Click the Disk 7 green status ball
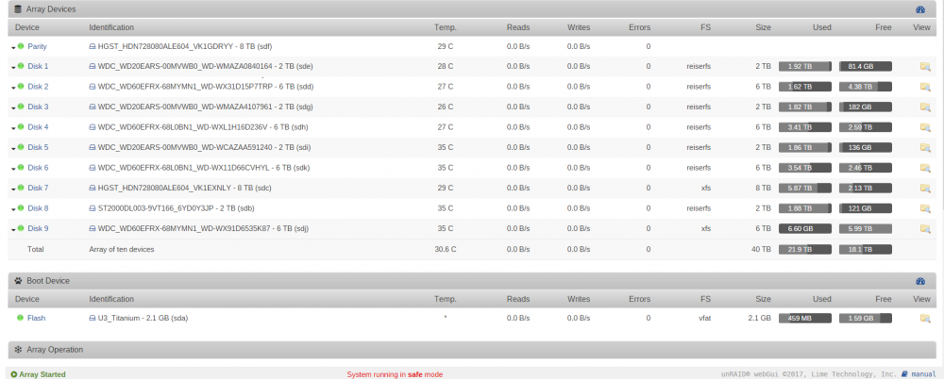 [21, 188]
